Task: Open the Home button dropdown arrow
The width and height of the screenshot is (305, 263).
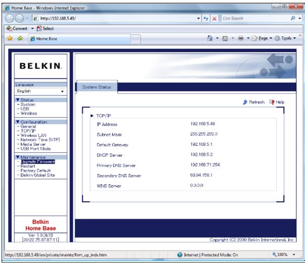Action: [x=217, y=38]
